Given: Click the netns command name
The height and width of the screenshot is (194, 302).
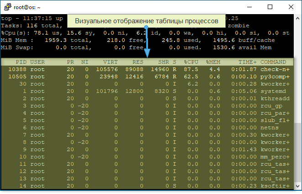Looking at the screenshot, I should coord(270,128).
